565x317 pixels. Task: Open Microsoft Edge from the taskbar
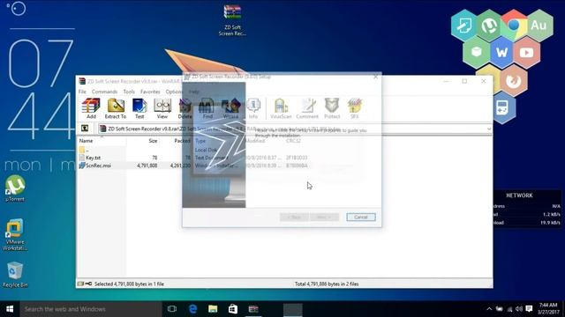click(193, 309)
